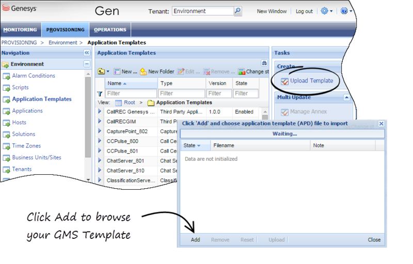
Task: Expand the CCPulse_800 row
Action: [x=100, y=141]
